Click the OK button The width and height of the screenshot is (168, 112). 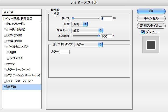click(x=151, y=11)
